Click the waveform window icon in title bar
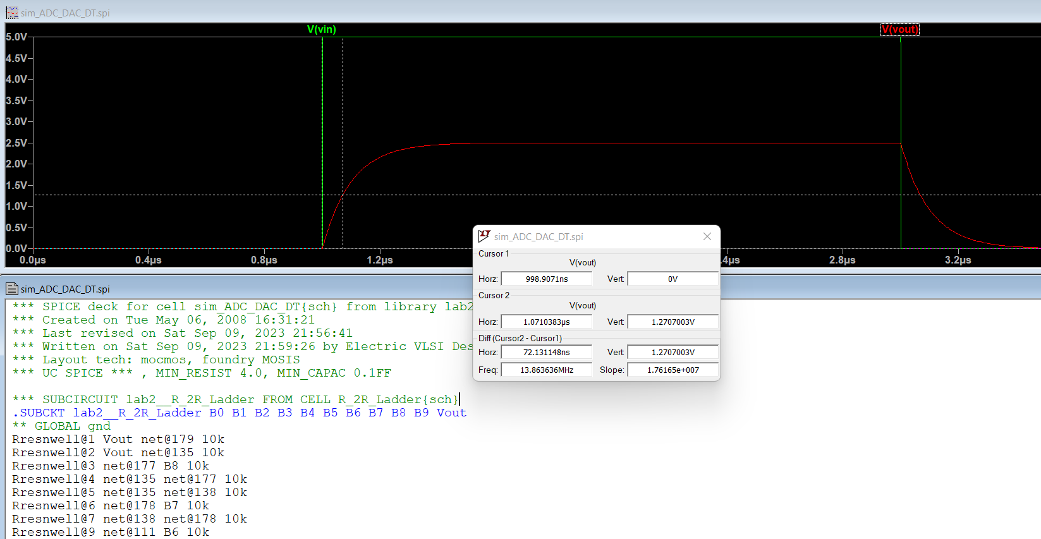This screenshot has width=1041, height=539. (12, 13)
